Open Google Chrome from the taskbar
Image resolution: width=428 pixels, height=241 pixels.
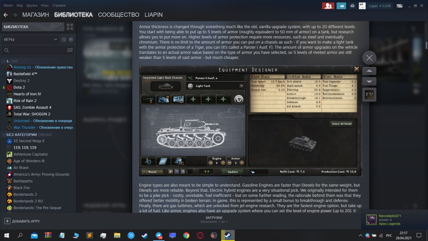point(186,235)
